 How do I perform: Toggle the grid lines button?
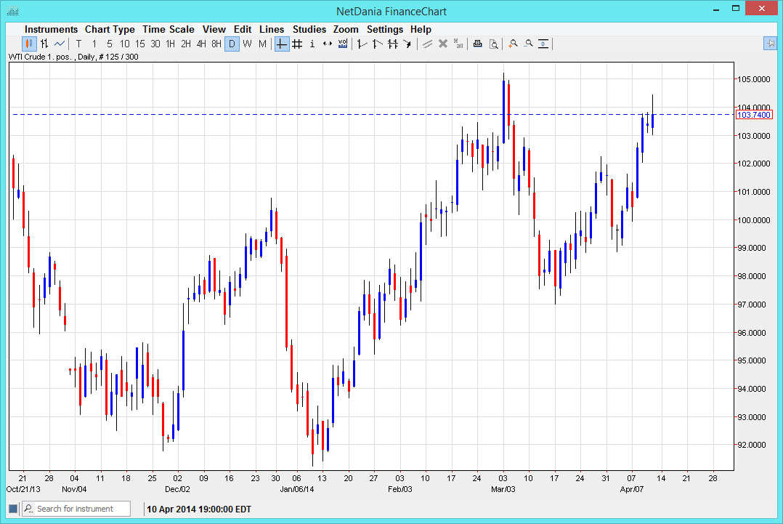pos(297,44)
